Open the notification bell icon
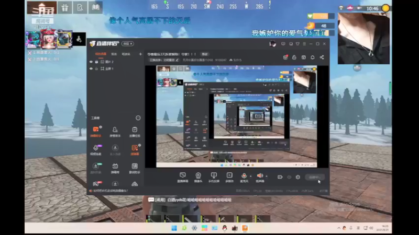 [313, 57]
